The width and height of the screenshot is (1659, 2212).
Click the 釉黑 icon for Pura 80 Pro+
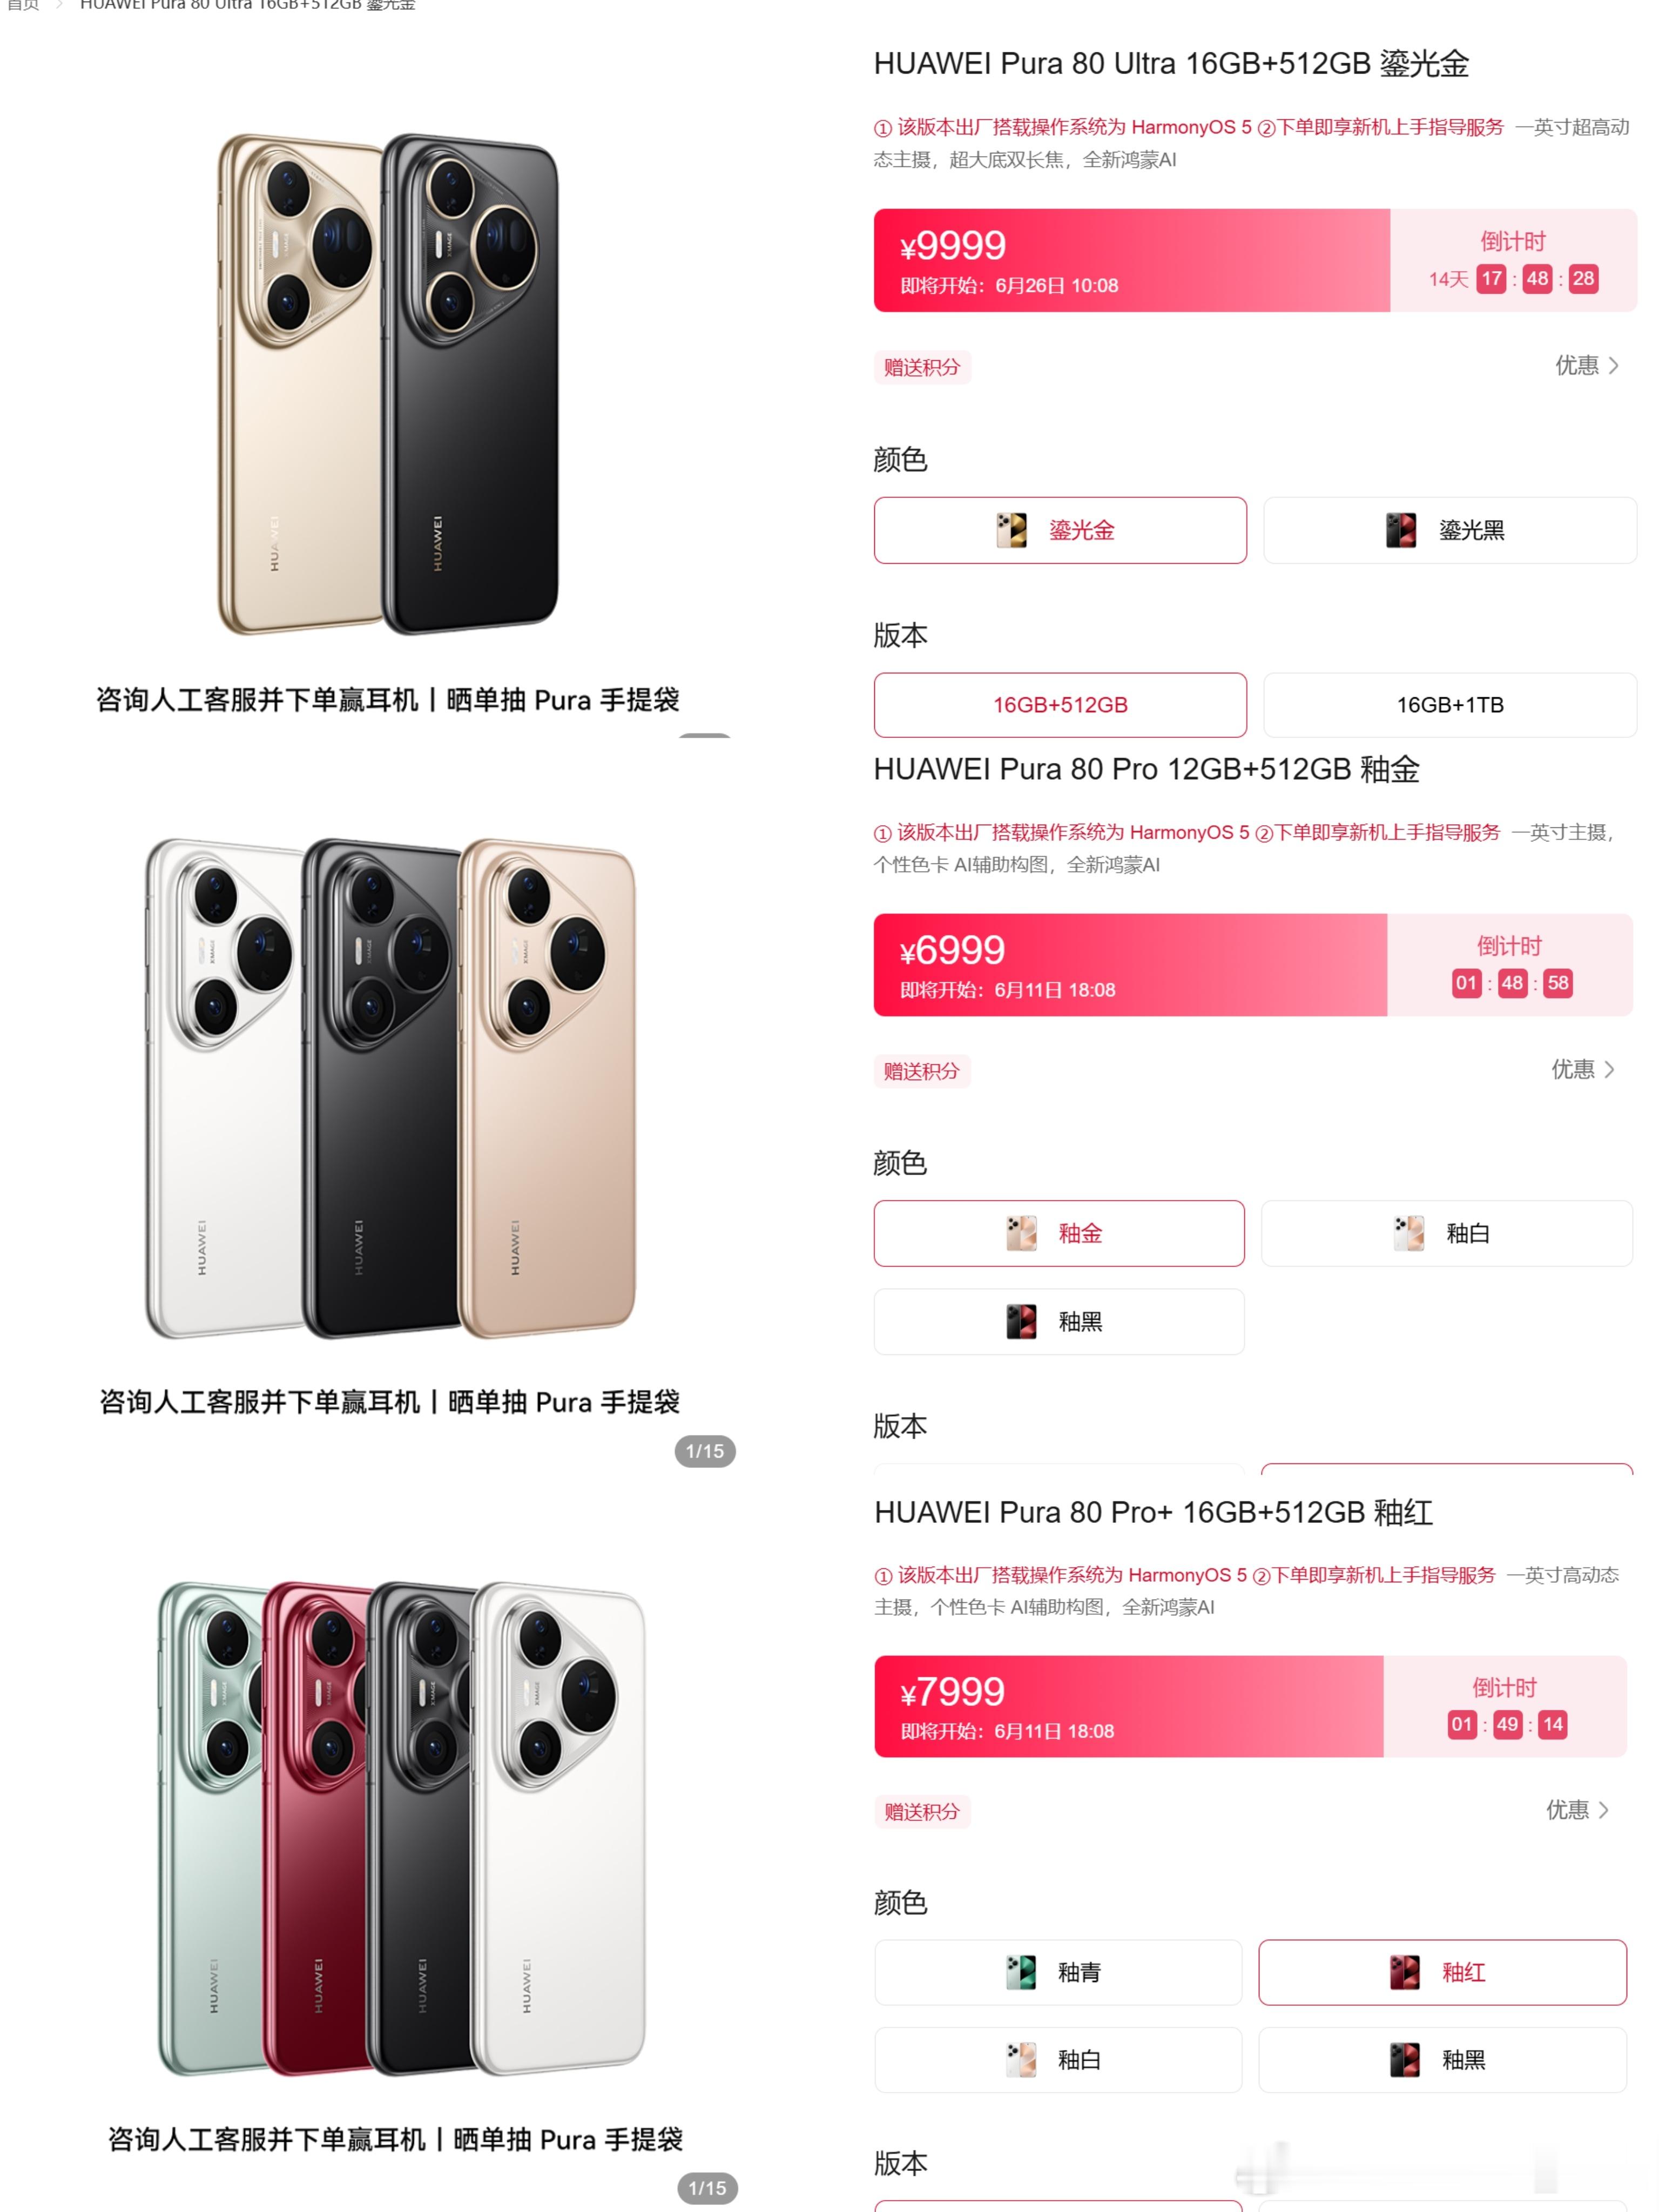1405,2060
